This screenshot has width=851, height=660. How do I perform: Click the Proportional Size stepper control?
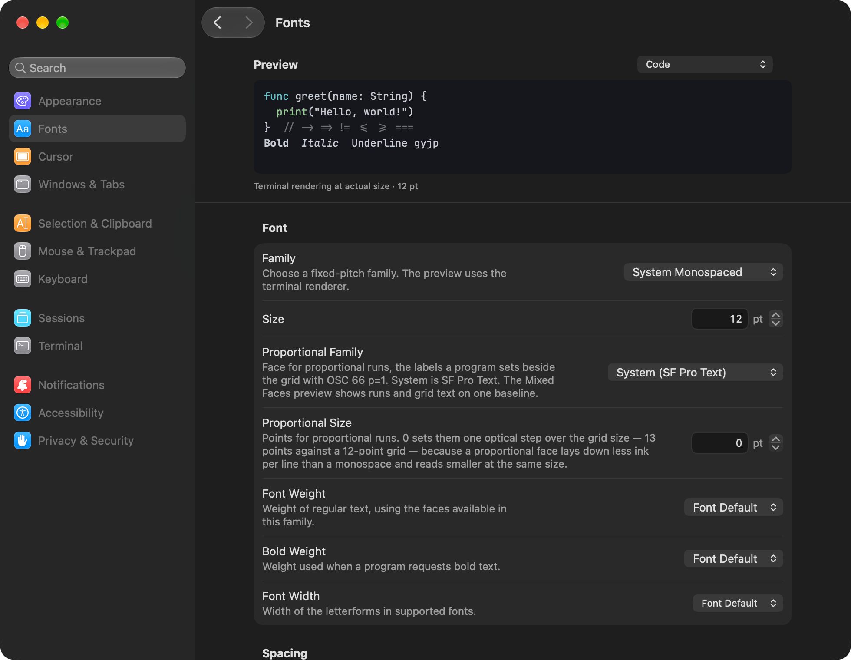pyautogui.click(x=776, y=443)
